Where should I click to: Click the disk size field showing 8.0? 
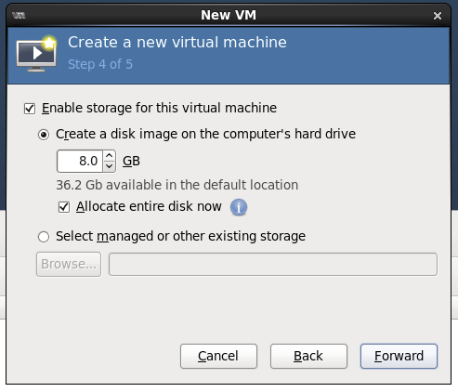click(x=80, y=161)
